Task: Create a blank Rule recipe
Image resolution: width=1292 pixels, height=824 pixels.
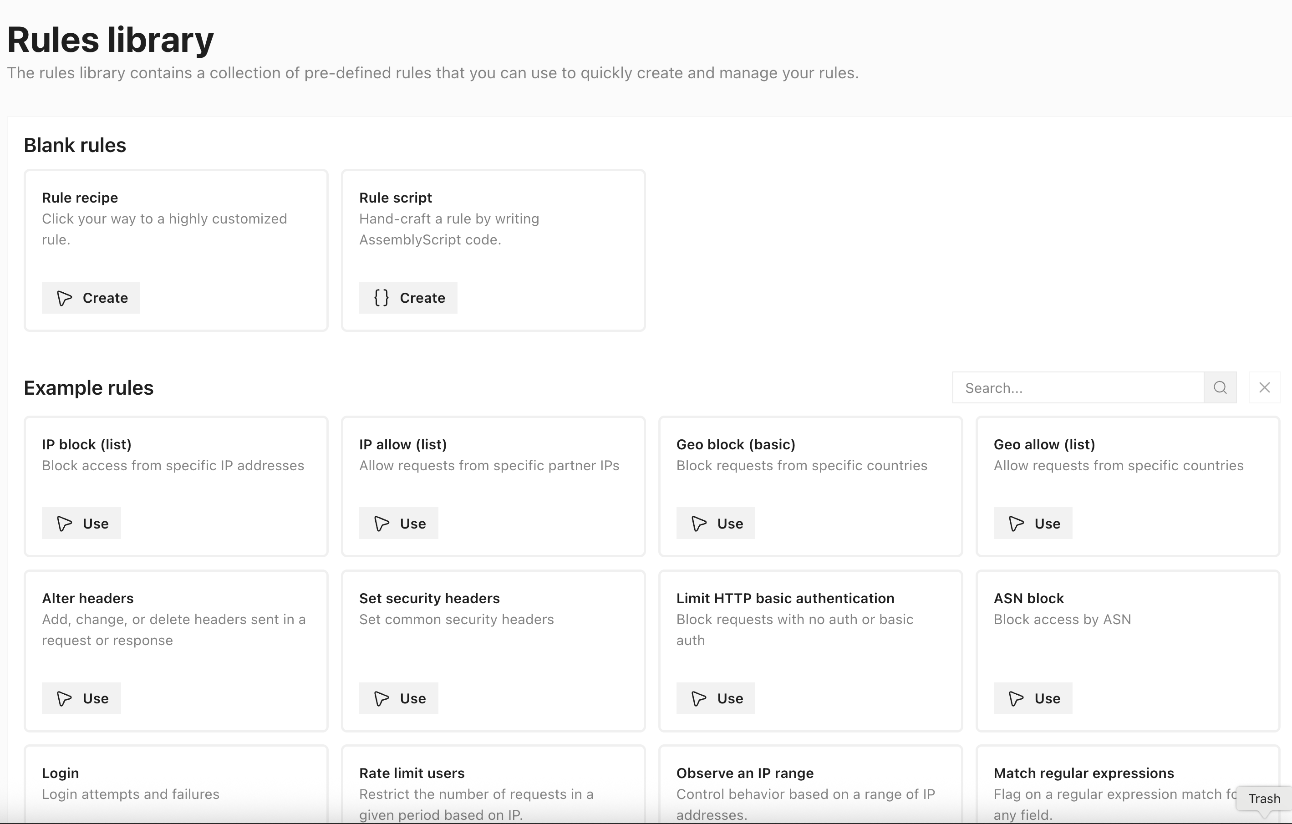Action: 91,298
